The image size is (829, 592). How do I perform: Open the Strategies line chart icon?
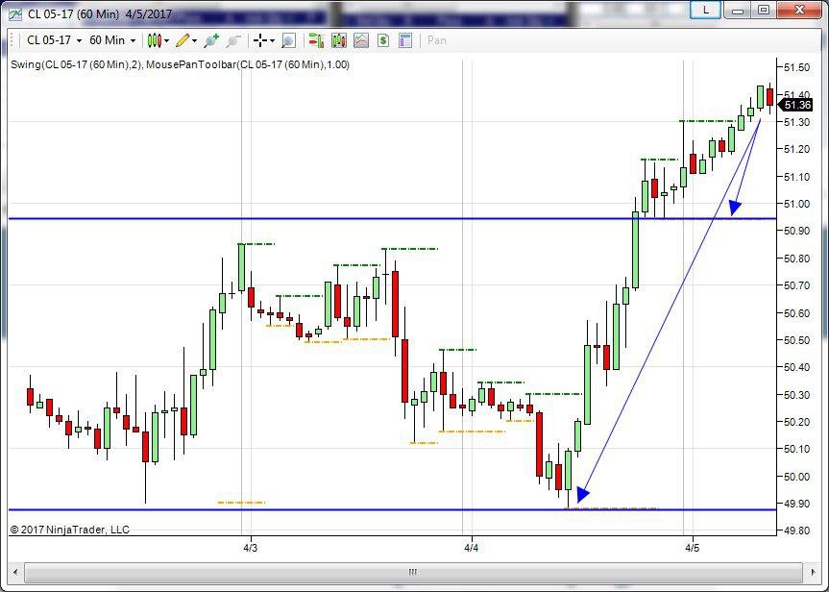(361, 40)
